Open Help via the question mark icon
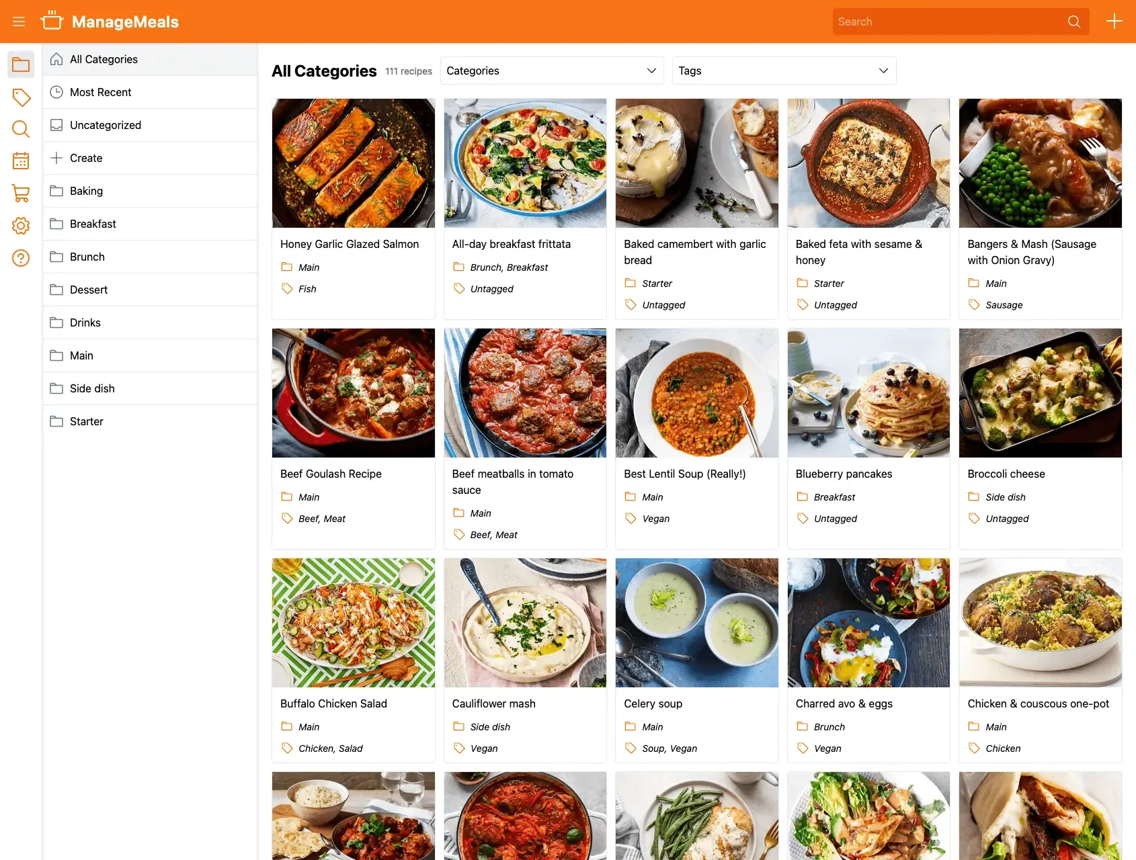Image resolution: width=1136 pixels, height=860 pixels. click(21, 258)
